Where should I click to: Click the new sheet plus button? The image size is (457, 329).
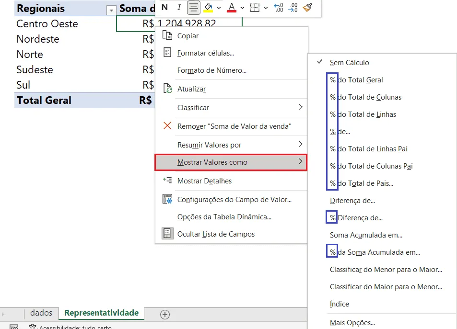(x=165, y=315)
